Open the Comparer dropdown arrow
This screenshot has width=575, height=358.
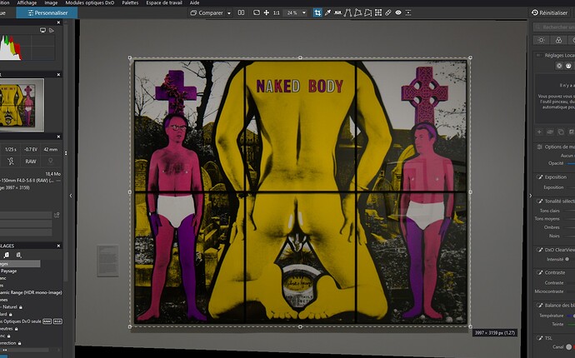(x=229, y=13)
